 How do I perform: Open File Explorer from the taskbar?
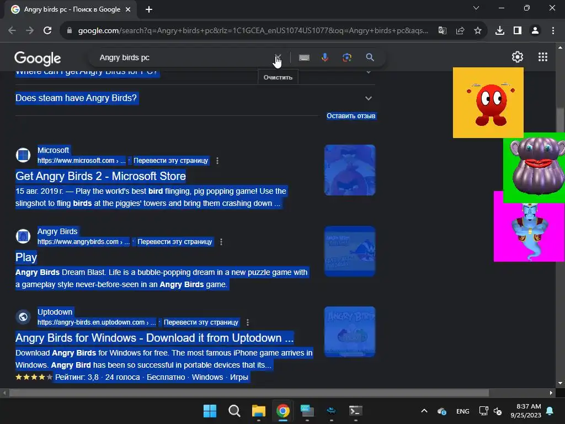(258, 411)
